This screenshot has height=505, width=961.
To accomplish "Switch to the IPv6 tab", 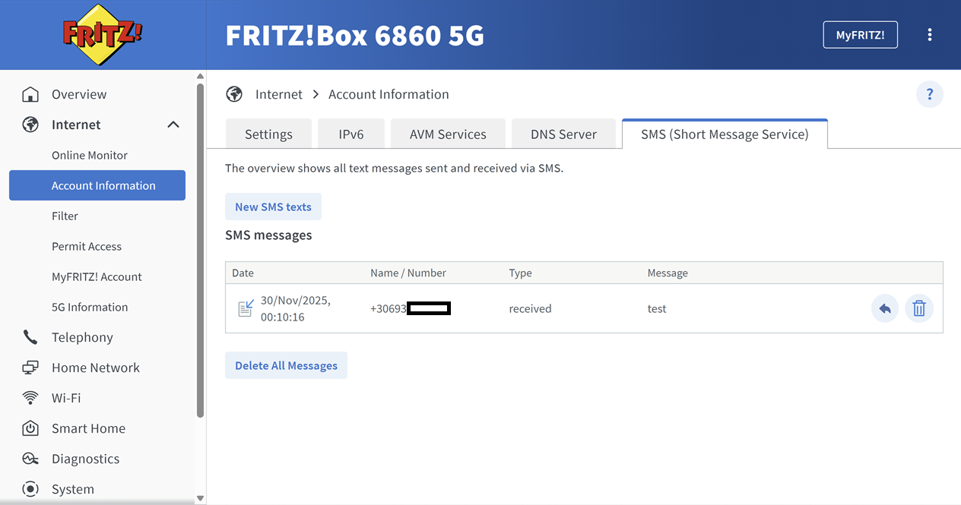I will coord(350,134).
